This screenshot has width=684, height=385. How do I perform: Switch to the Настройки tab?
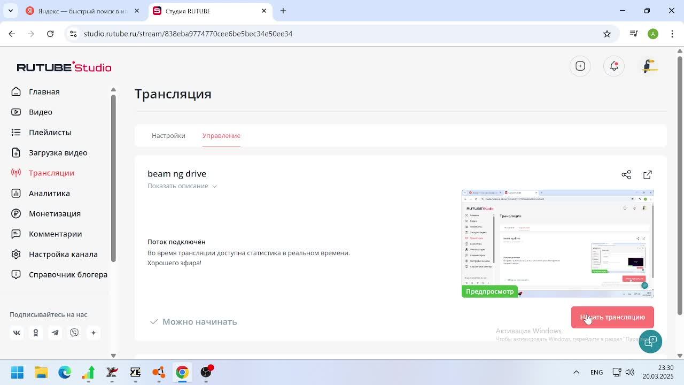pos(168,135)
